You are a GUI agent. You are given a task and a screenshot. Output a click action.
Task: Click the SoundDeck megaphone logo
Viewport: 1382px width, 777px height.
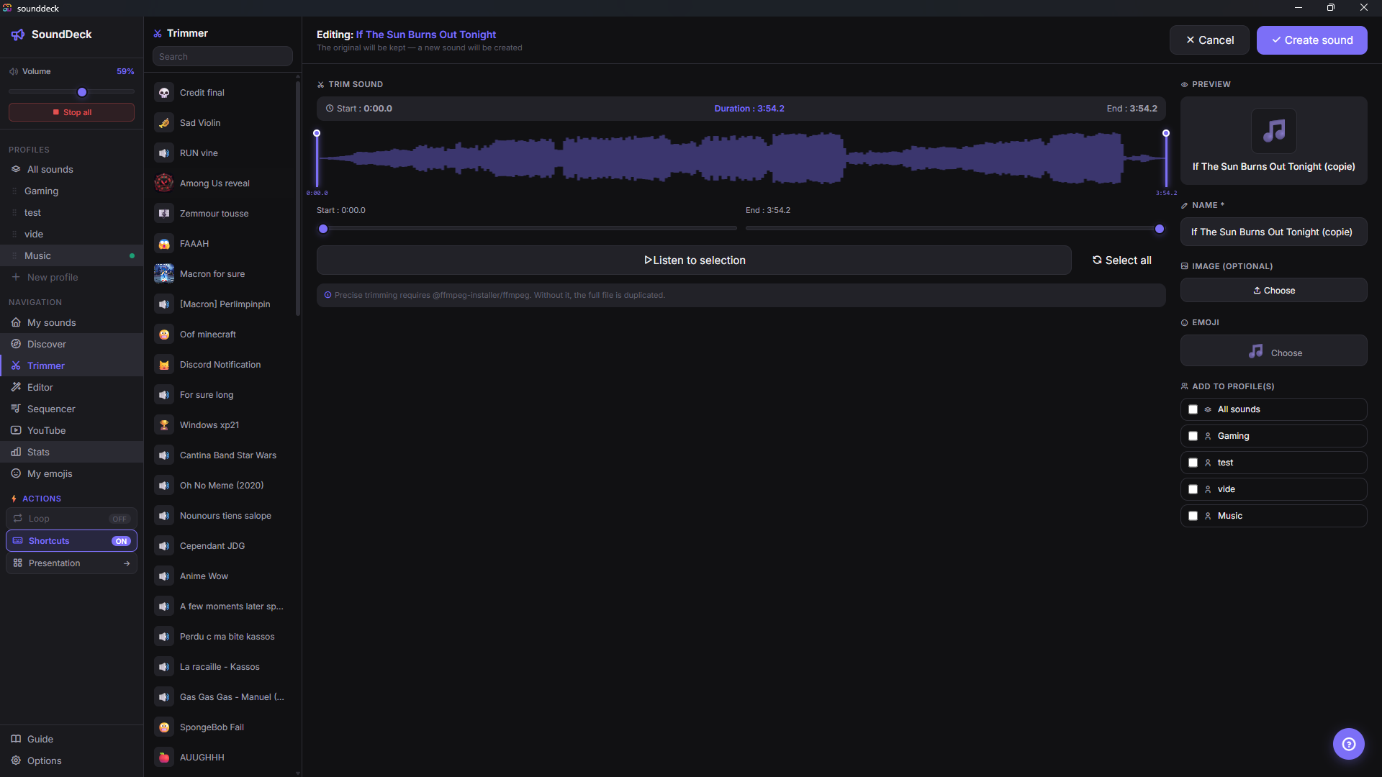(18, 35)
